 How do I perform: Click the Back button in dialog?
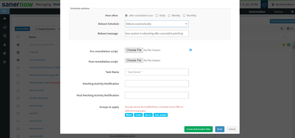click(220, 129)
